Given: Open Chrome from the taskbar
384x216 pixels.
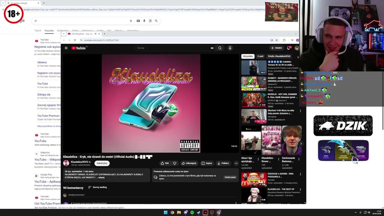Looking at the screenshot, I should [x=172, y=212].
